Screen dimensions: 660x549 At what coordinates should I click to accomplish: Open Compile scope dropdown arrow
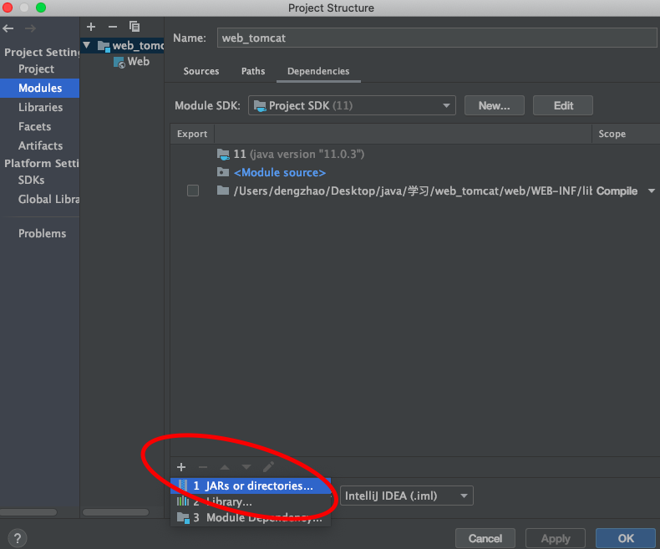[651, 191]
